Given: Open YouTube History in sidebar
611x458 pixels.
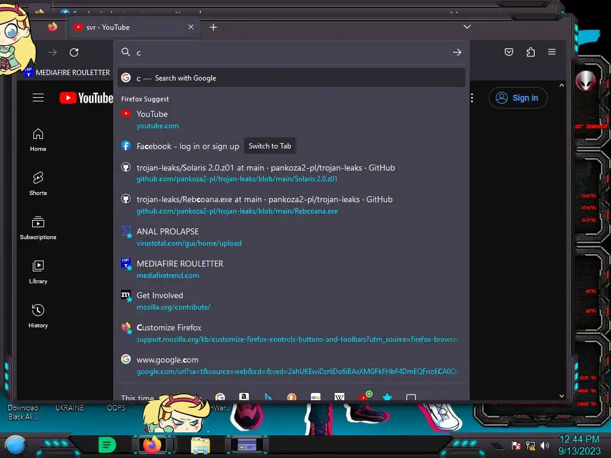Looking at the screenshot, I should pos(38,316).
